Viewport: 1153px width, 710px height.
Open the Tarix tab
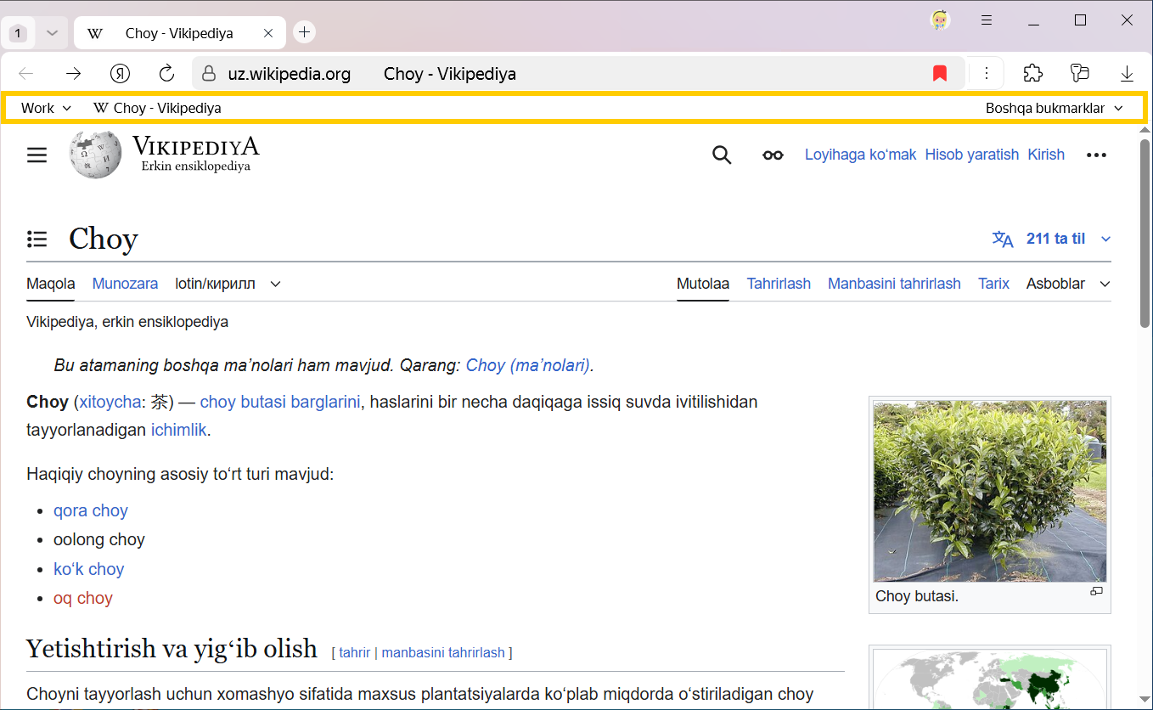click(993, 284)
